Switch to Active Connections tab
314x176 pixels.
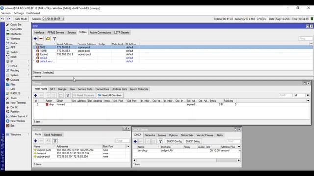coord(100,33)
